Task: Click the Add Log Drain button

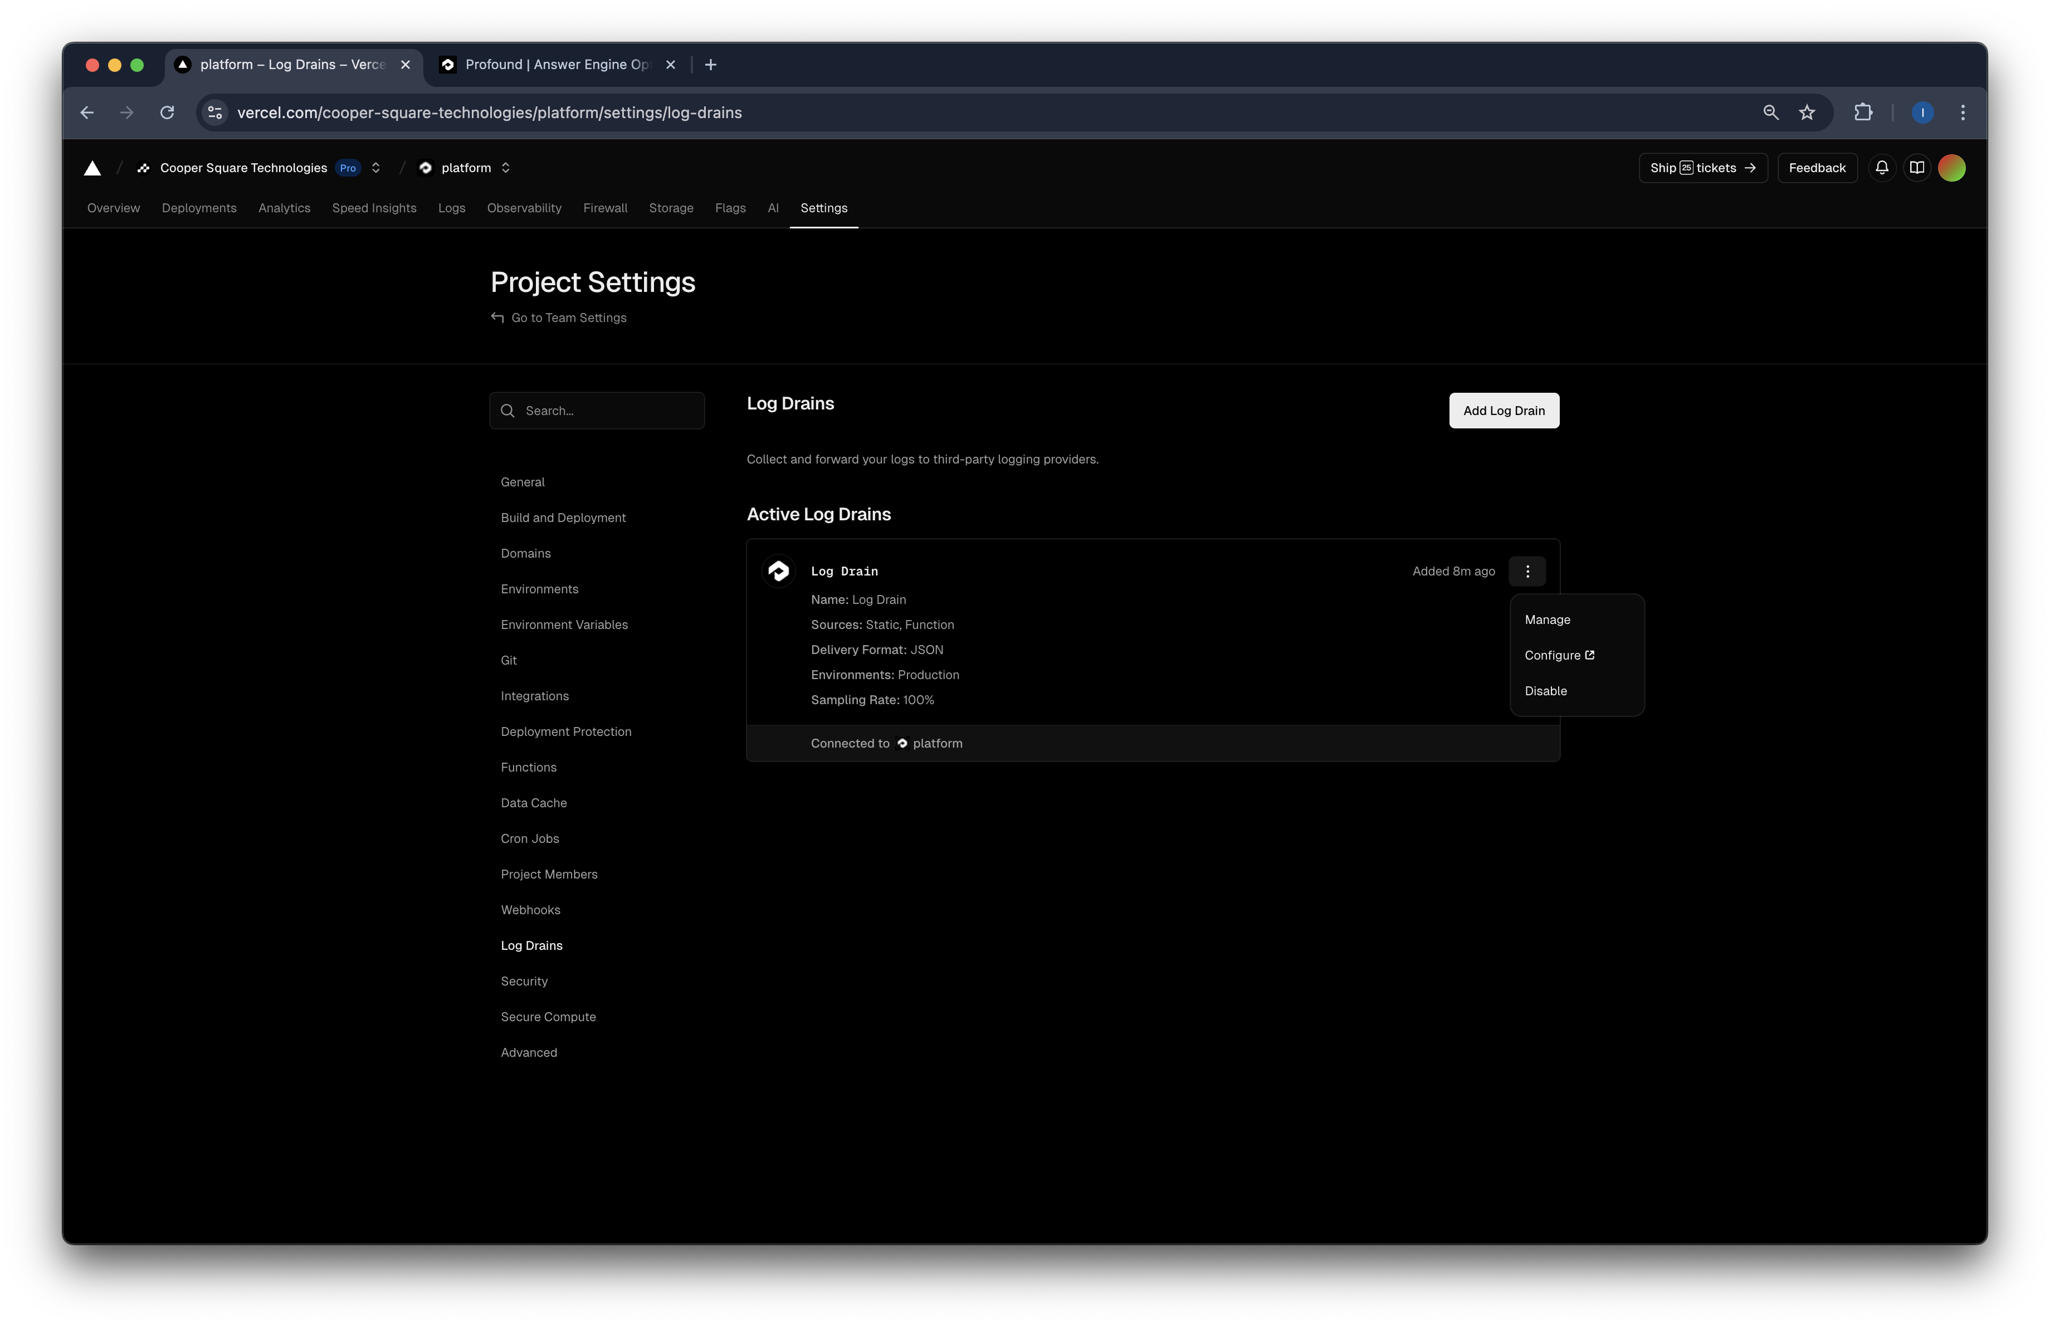Action: (1503, 411)
